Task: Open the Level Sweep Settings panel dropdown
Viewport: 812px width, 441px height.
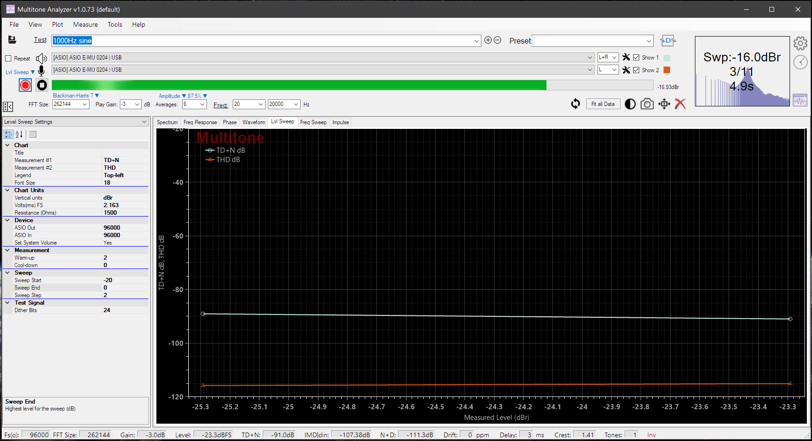Action: 144,122
